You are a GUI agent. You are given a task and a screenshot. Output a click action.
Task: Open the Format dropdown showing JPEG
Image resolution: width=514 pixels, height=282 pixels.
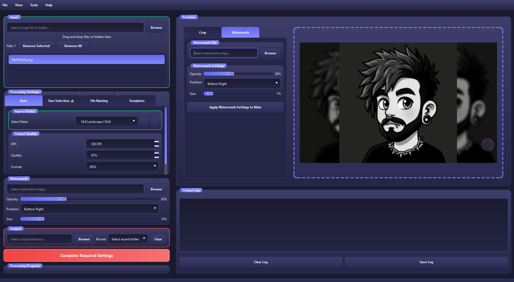pyautogui.click(x=122, y=167)
